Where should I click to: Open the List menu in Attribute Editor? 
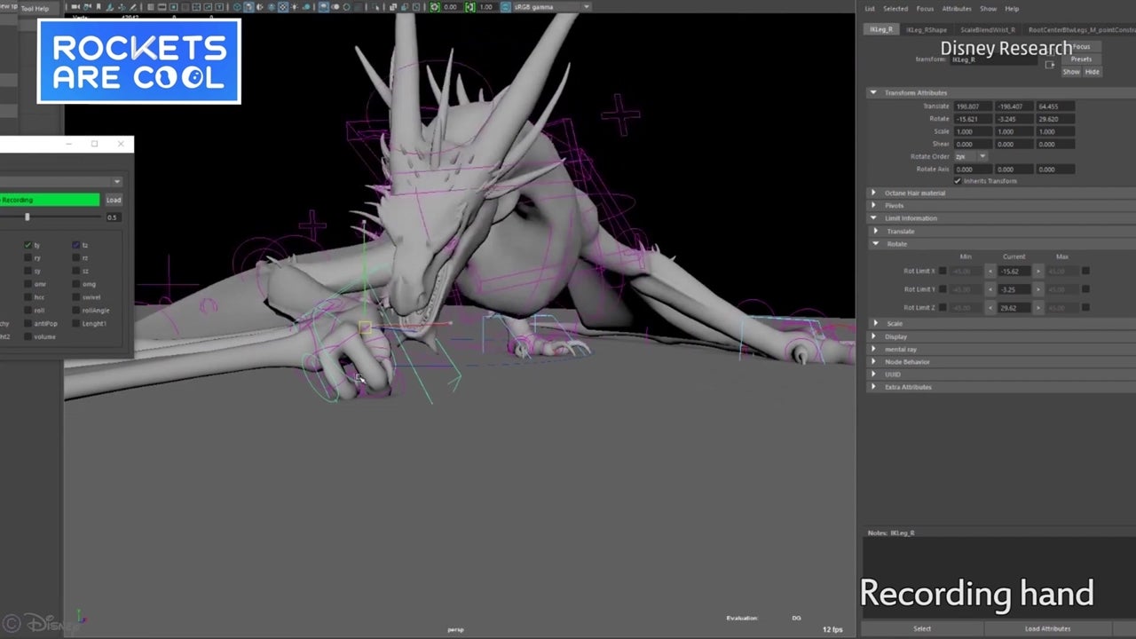pos(870,9)
